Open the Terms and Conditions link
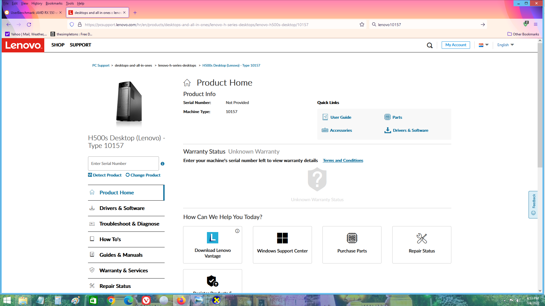545x306 pixels. (x=343, y=161)
